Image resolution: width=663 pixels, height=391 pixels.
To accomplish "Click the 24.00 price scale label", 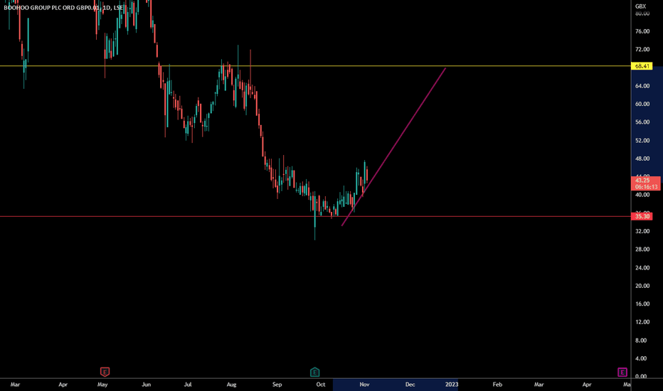I will click(642, 267).
